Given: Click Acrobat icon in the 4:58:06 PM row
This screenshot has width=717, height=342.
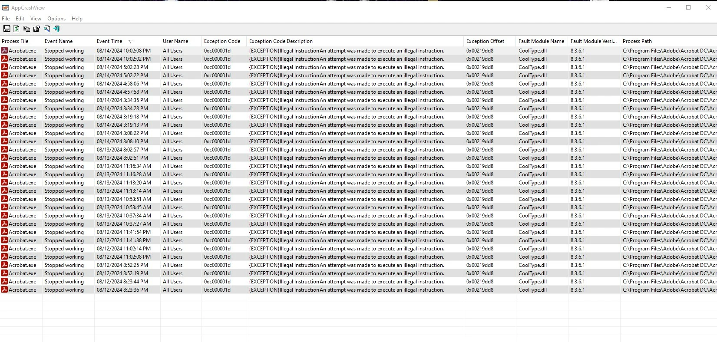Looking at the screenshot, I should click(4, 83).
